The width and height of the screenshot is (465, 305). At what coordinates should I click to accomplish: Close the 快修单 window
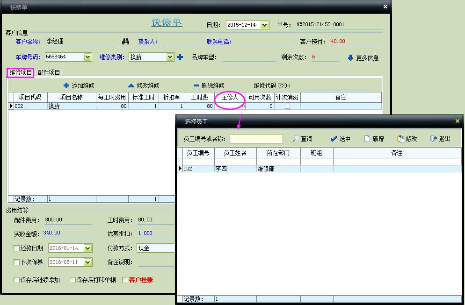(385, 7)
